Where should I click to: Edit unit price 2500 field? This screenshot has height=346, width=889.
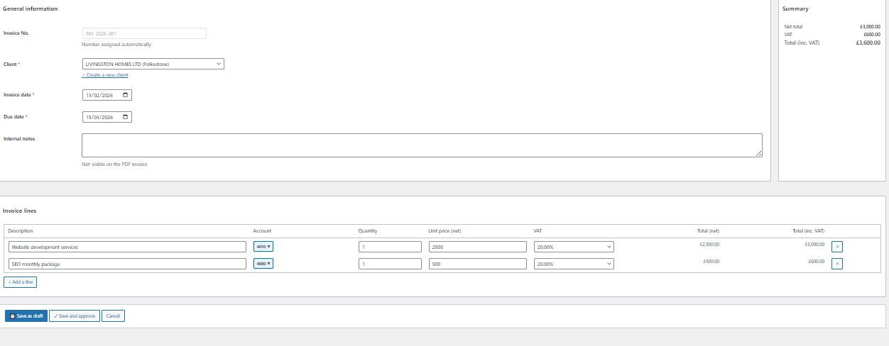478,247
